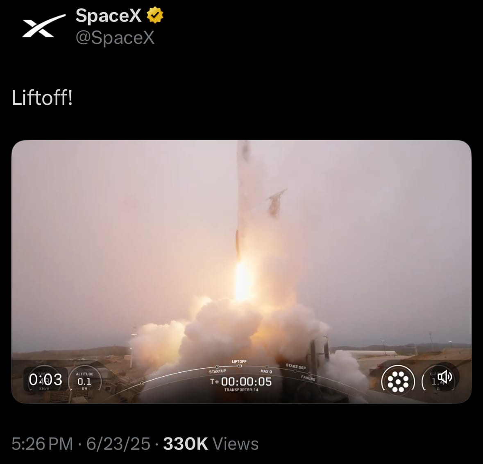Open the 330K Views count

pos(211,444)
